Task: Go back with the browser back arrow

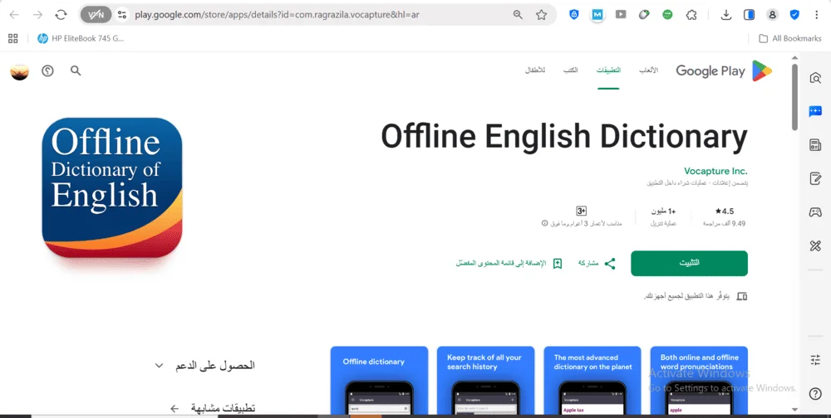Action: coord(14,15)
